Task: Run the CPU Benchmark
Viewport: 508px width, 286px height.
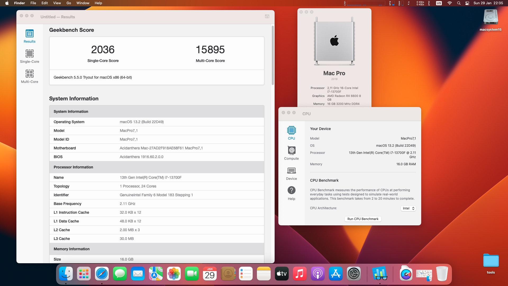Action: tap(363, 219)
